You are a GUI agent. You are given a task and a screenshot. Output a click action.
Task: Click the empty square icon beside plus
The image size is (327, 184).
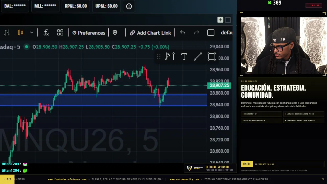tap(228, 20)
